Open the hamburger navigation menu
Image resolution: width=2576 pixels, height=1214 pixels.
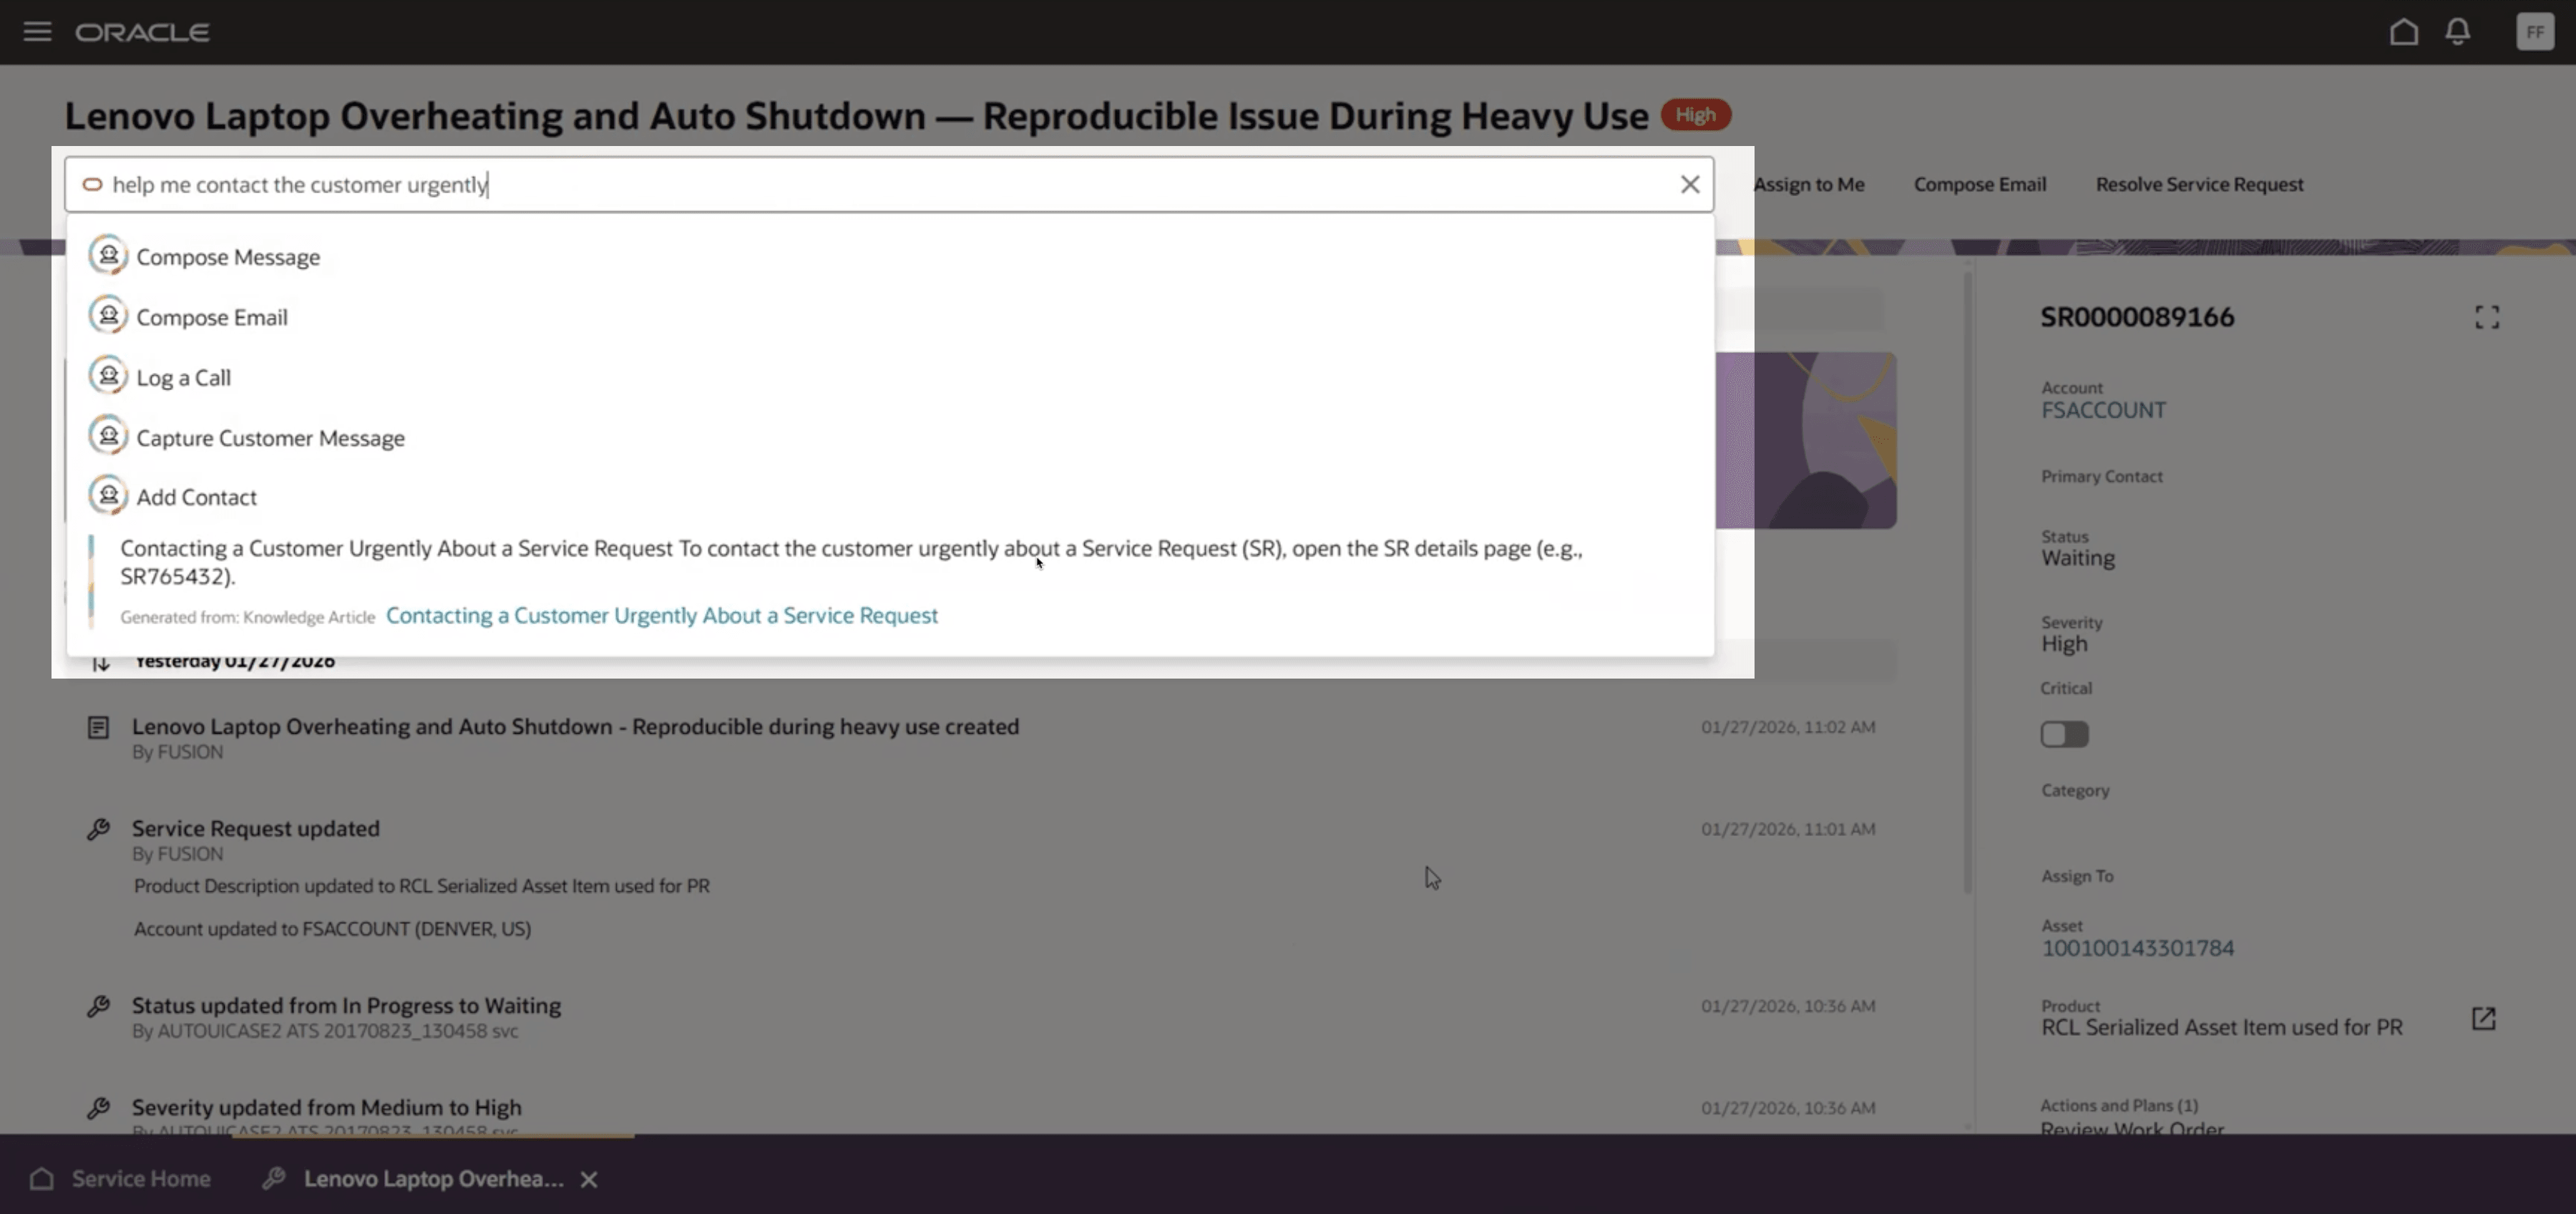pos(37,32)
